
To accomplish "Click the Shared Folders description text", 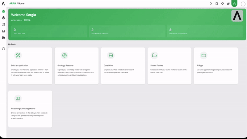I will 169,71.
